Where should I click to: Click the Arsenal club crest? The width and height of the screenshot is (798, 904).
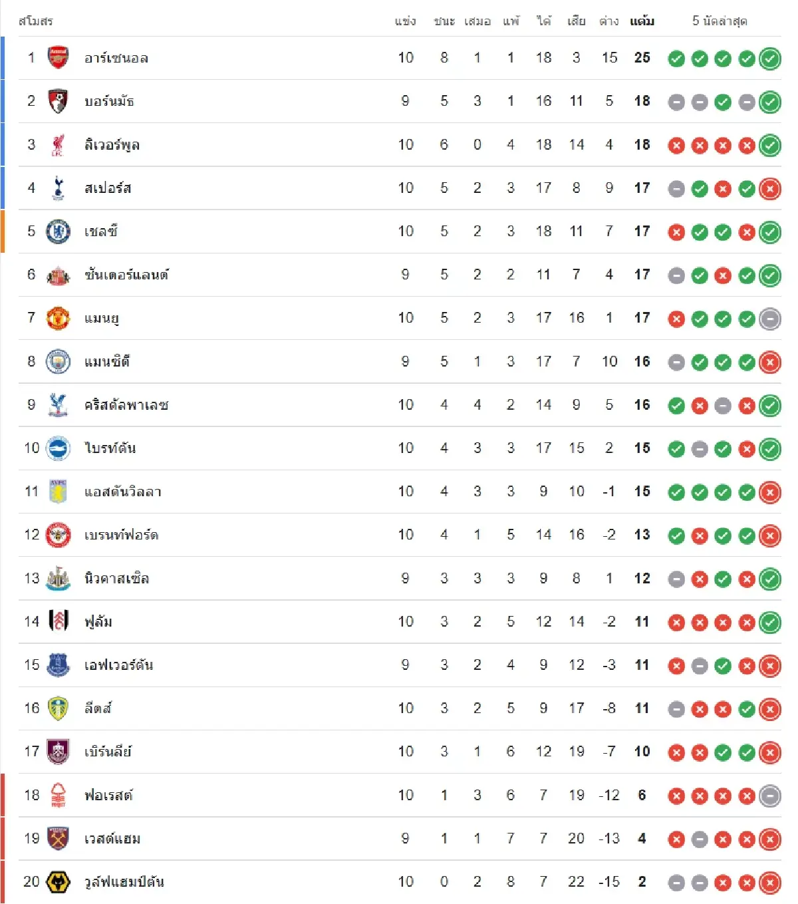coord(59,58)
